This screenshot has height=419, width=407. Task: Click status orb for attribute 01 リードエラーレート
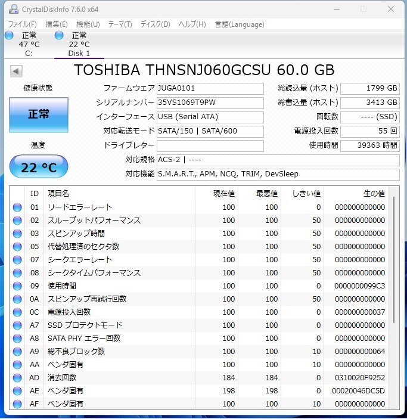tap(17, 207)
